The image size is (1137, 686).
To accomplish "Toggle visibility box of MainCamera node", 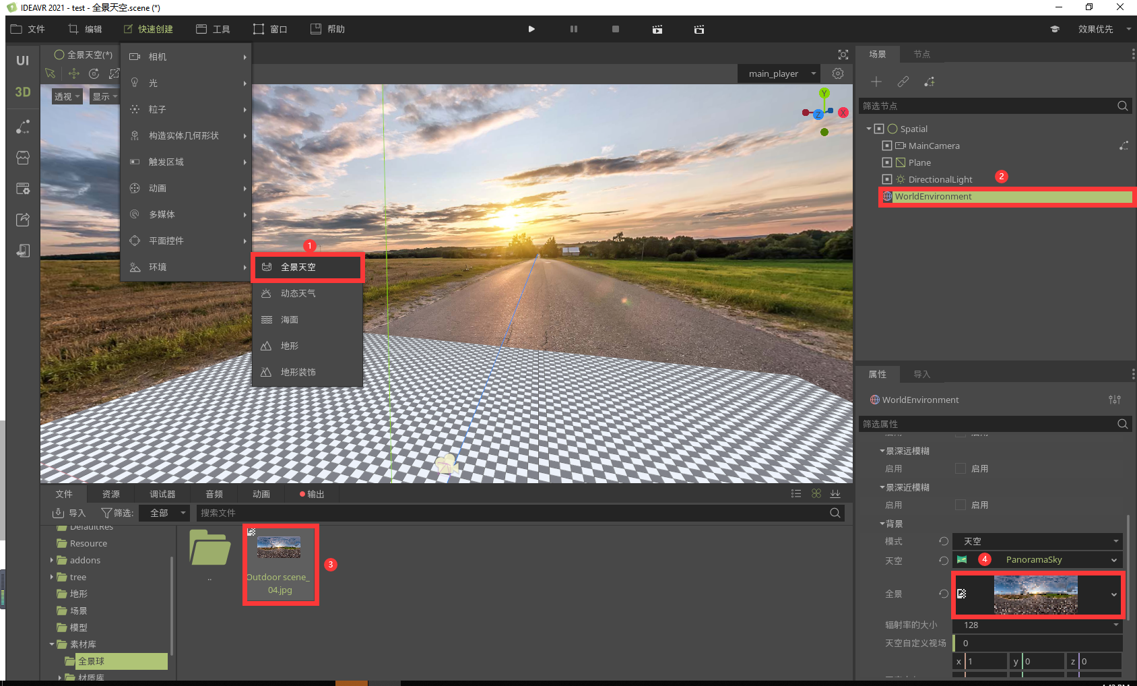I will coord(887,146).
